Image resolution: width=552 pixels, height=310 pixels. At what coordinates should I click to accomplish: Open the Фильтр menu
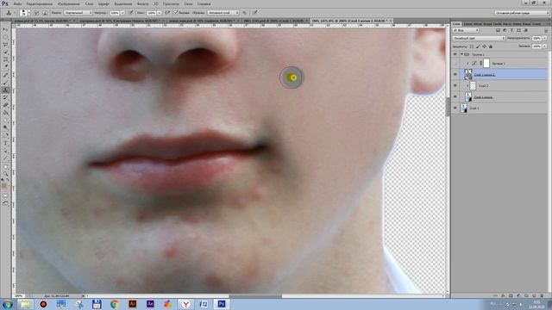coord(142,3)
